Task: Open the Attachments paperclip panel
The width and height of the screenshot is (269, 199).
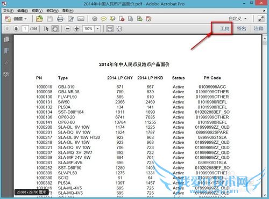Action: (x=6, y=63)
